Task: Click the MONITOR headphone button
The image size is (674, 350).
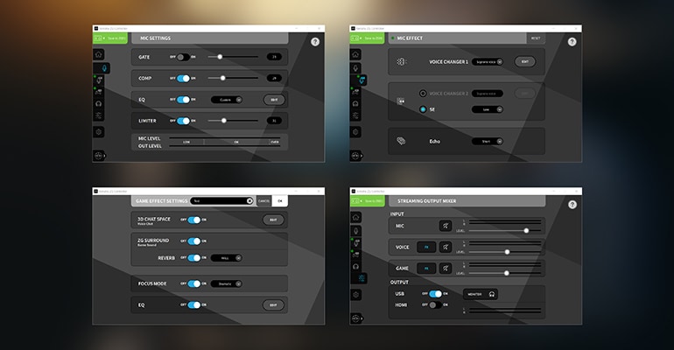Action: [x=481, y=294]
